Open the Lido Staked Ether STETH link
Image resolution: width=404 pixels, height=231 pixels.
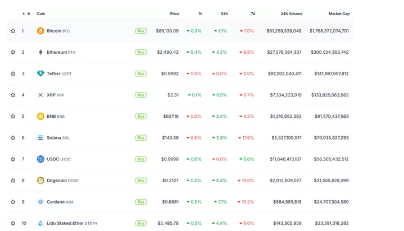pyautogui.click(x=72, y=223)
